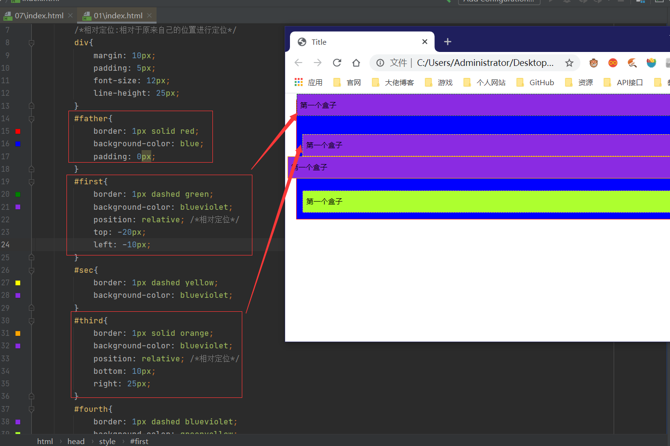This screenshot has height=446, width=670.
Task: Open blueviolet swatch on line 28
Action: [18, 295]
